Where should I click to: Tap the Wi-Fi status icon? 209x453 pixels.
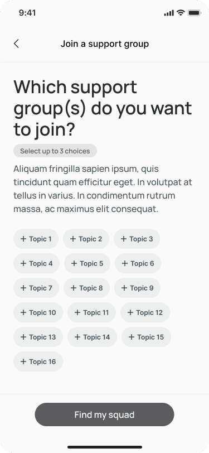point(181,13)
